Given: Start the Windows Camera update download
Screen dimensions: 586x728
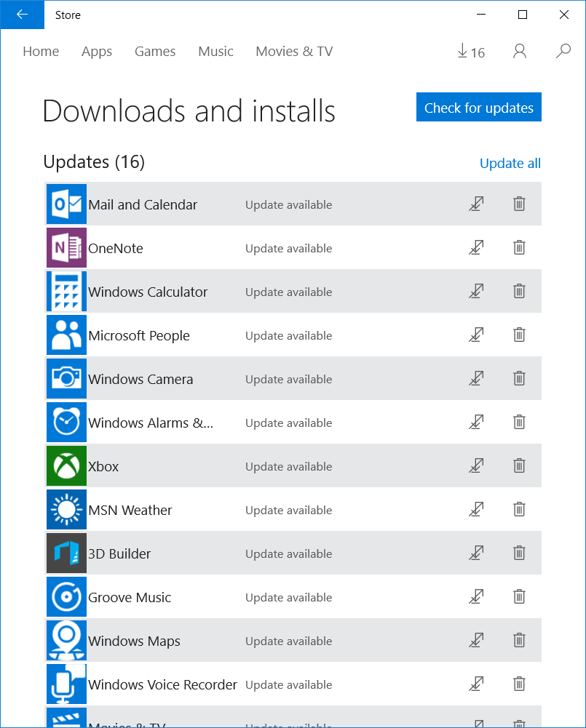Looking at the screenshot, I should point(476,378).
